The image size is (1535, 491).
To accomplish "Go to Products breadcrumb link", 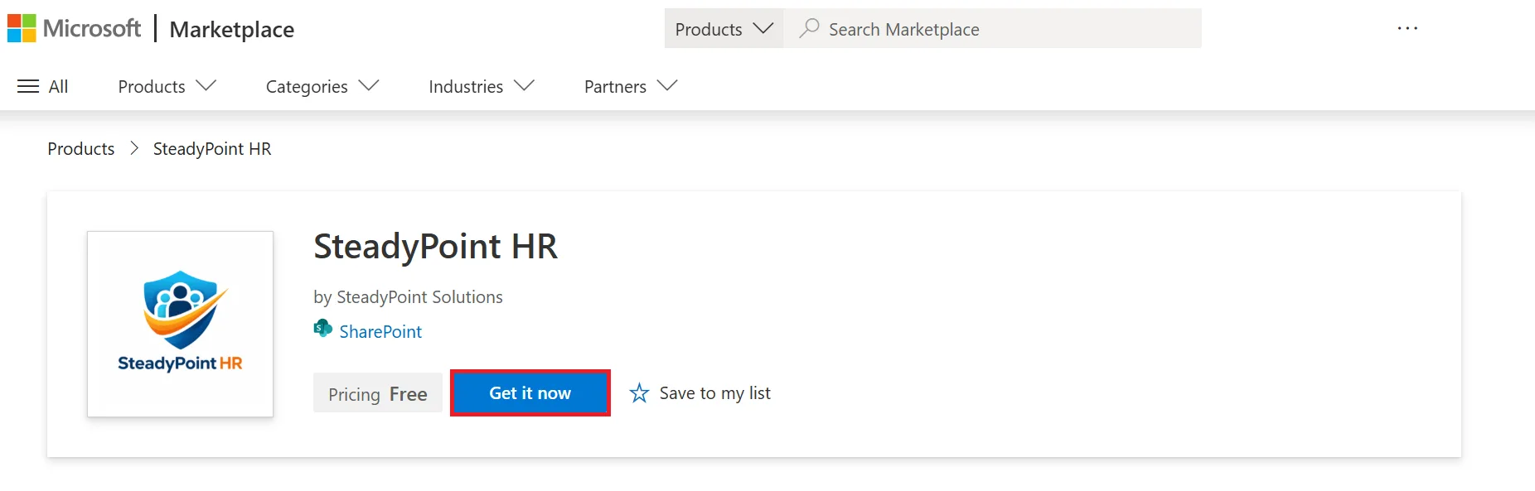I will [x=81, y=149].
